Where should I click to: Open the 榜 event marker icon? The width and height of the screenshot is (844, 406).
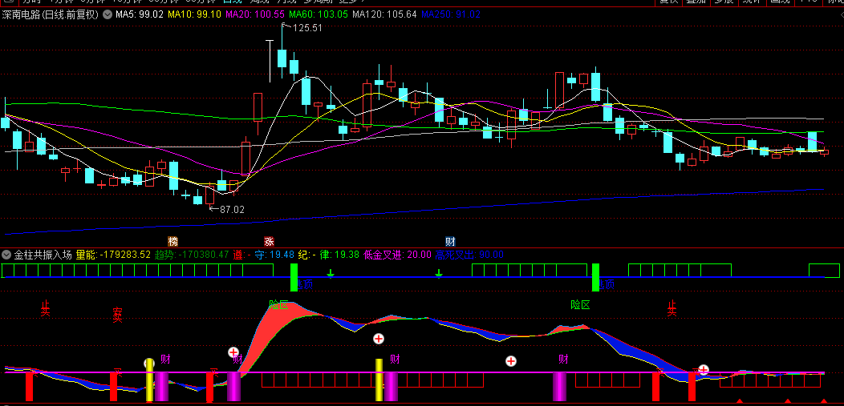(172, 241)
